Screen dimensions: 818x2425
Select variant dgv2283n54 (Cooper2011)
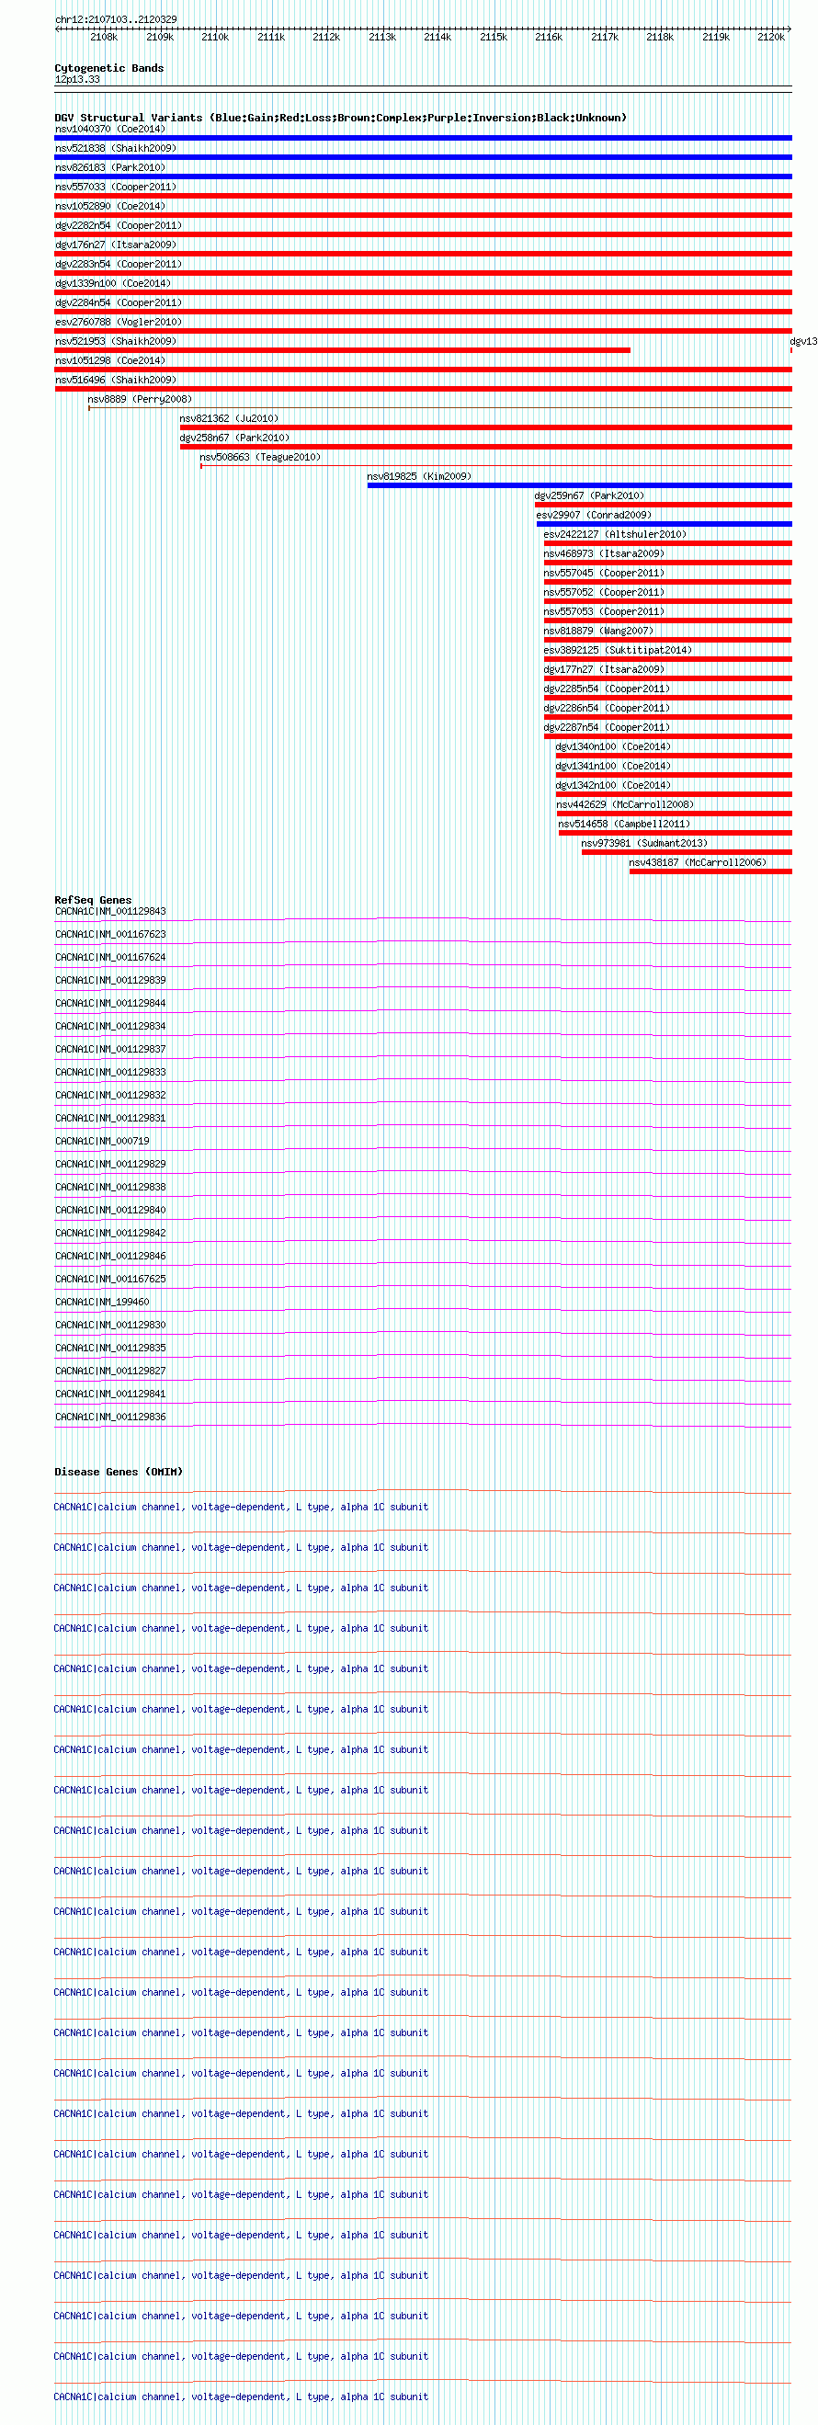(119, 264)
